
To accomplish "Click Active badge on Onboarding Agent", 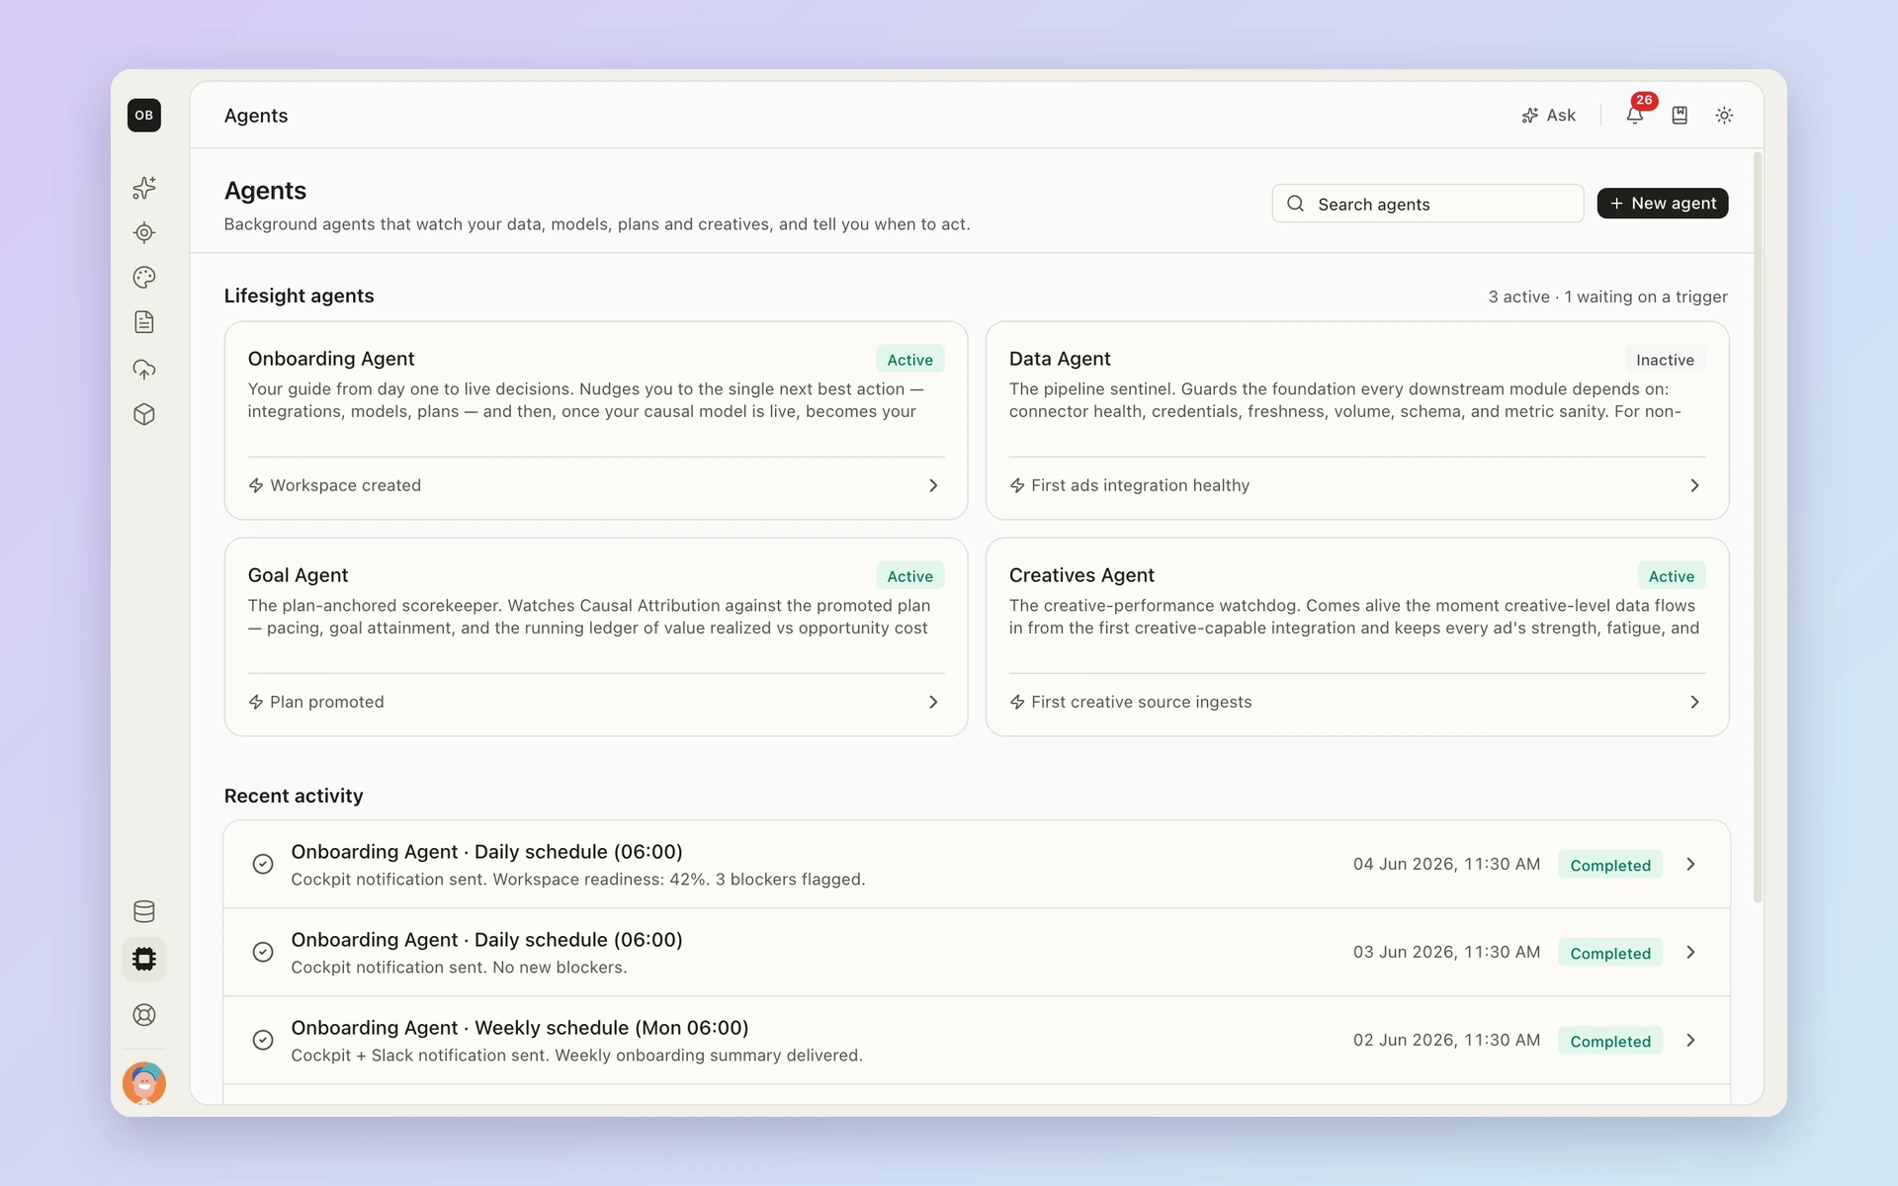I will coord(909,360).
